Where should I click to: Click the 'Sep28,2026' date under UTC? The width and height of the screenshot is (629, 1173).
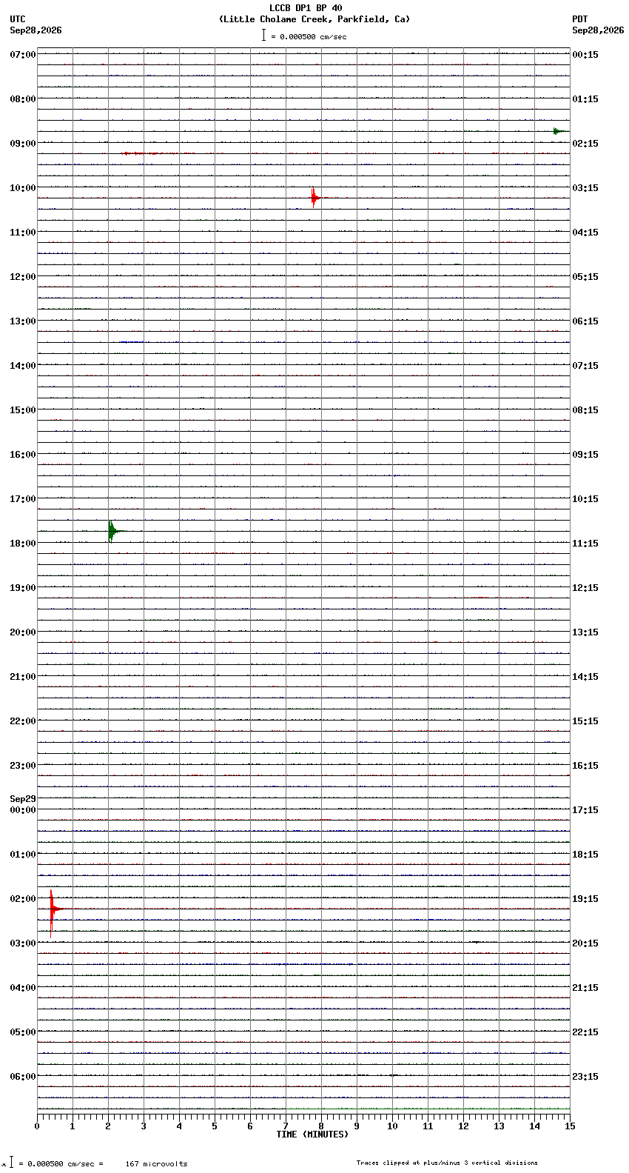pyautogui.click(x=36, y=30)
